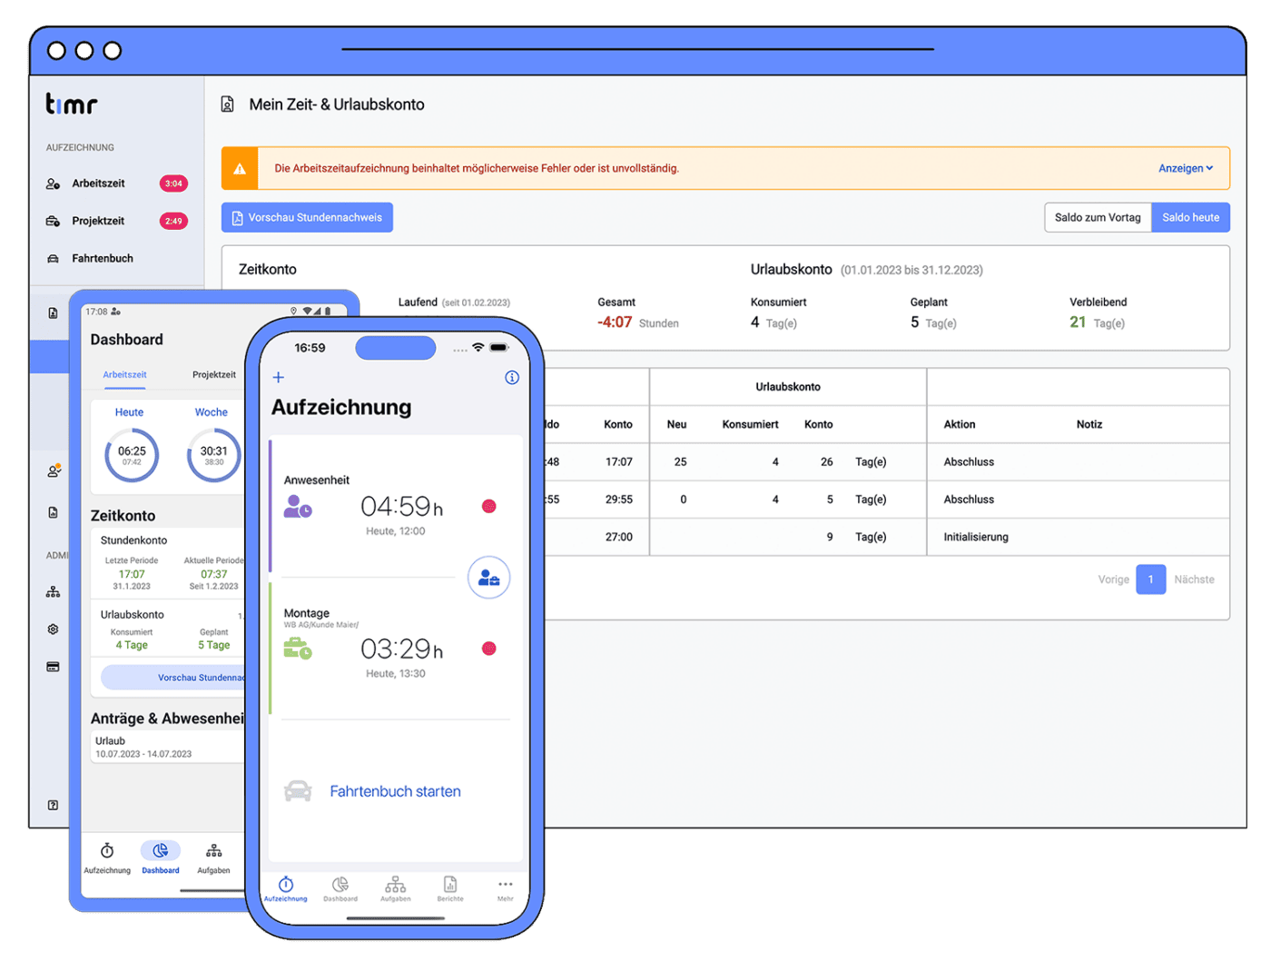1271x961 pixels.
Task: Click the Woche progress ring 30:31
Action: tap(214, 455)
